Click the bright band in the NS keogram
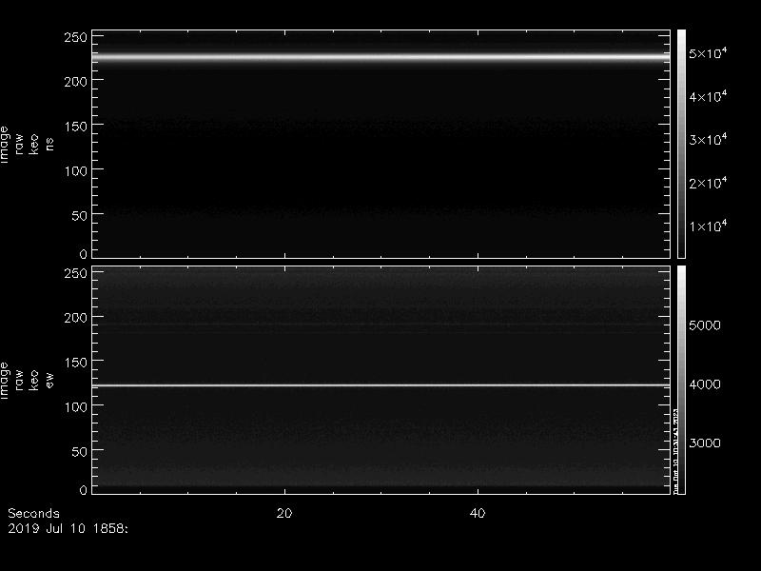Viewport: 761px width, 571px height. coord(381,57)
